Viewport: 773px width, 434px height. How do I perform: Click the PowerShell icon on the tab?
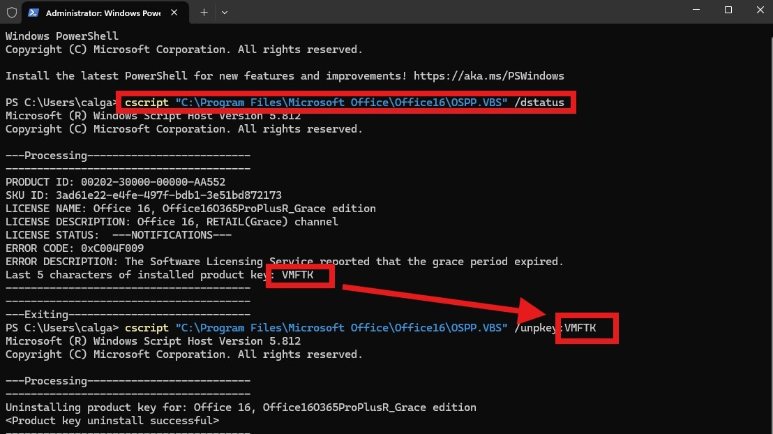click(33, 13)
